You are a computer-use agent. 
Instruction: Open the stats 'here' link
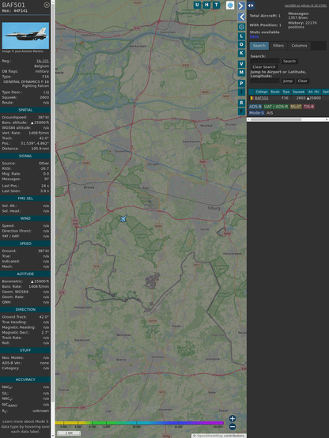point(254,36)
